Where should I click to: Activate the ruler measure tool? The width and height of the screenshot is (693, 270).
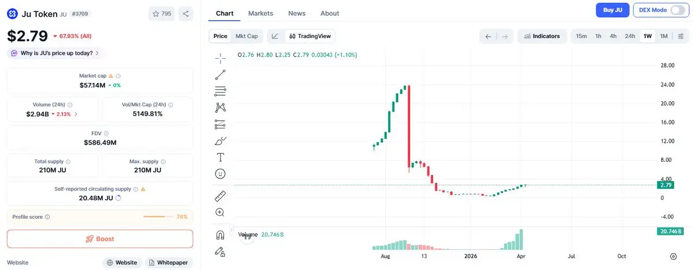tap(220, 196)
